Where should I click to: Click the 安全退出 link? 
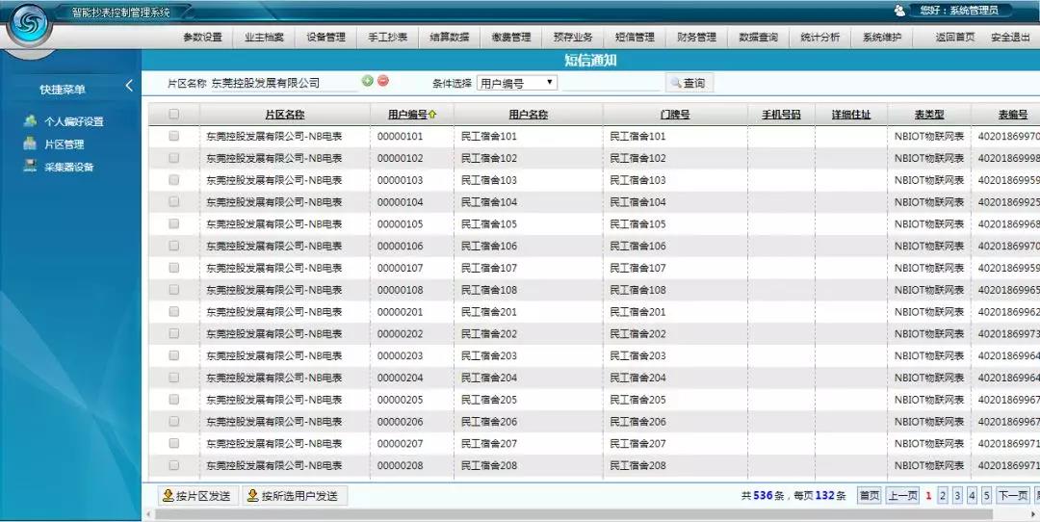(1010, 38)
